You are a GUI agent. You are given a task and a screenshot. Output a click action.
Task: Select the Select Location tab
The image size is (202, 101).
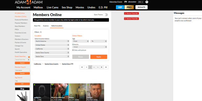[x=57, y=26]
